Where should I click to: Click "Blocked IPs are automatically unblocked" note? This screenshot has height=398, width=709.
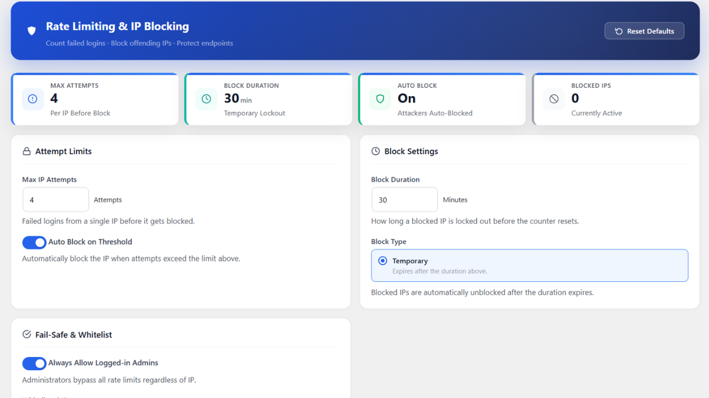(482, 292)
